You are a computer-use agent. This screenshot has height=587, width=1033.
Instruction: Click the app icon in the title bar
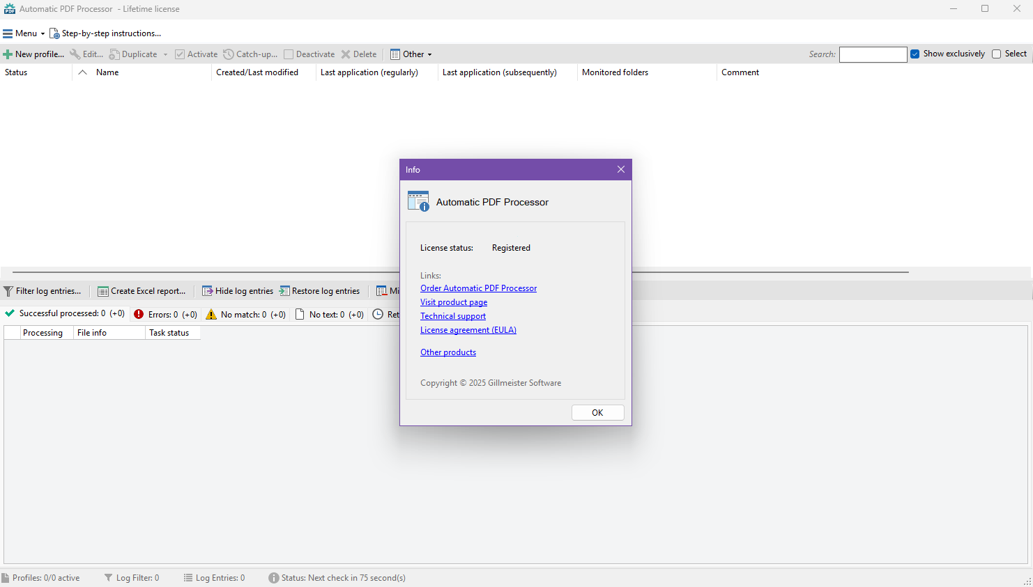tap(10, 9)
